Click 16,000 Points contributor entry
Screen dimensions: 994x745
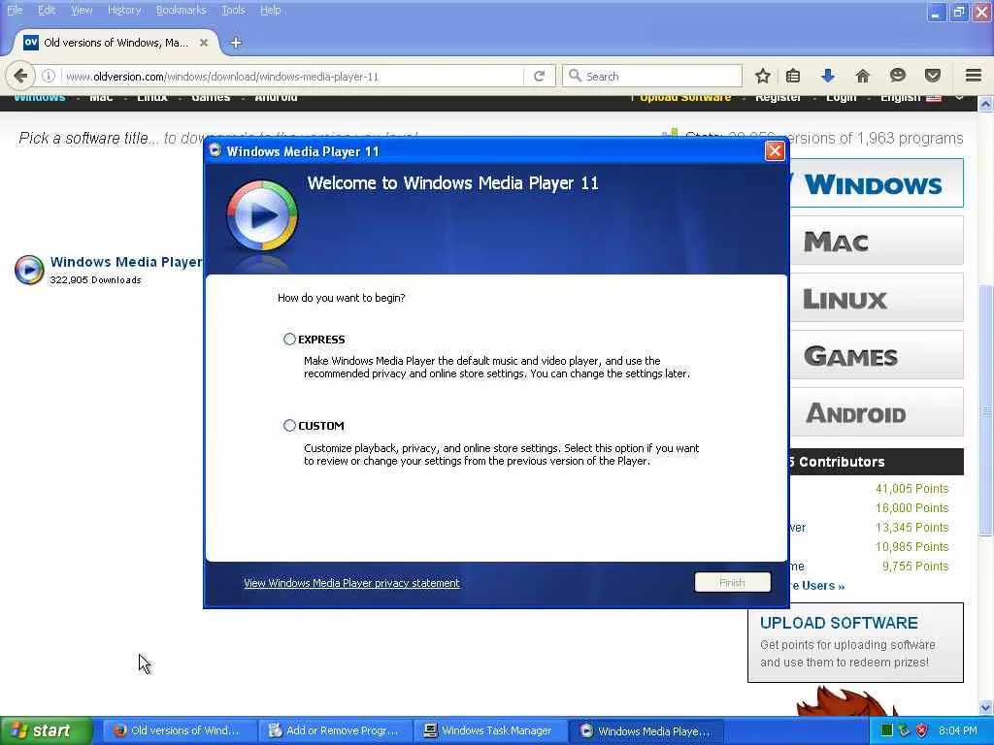(911, 508)
